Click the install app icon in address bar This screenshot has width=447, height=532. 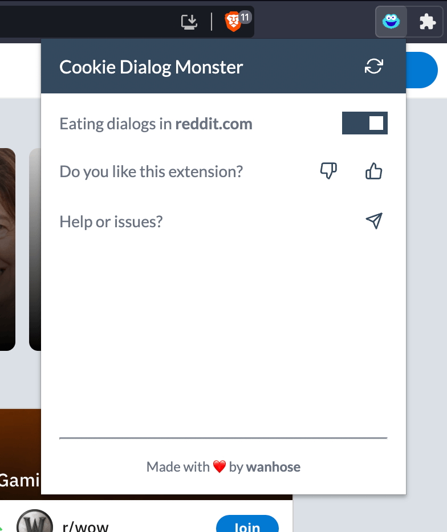point(189,22)
